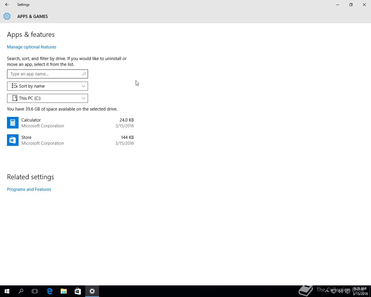
Task: Open Task View from the taskbar
Action: click(x=35, y=291)
